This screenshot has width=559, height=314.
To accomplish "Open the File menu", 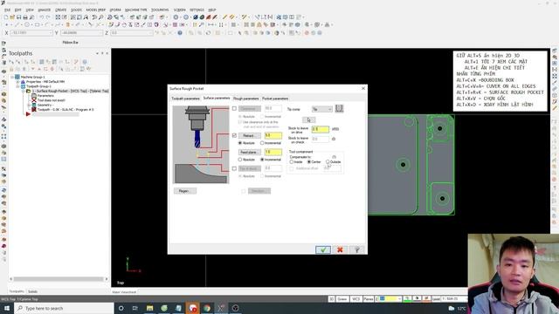I will click(x=7, y=10).
